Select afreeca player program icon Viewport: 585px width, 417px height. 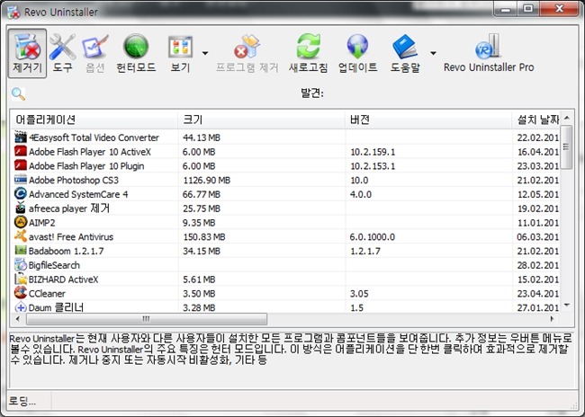click(21, 208)
